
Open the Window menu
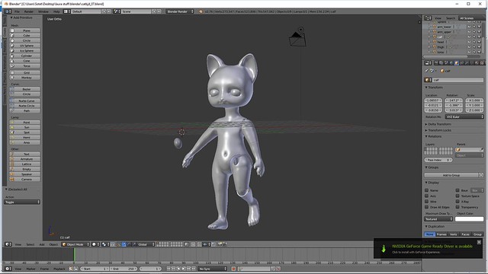tap(43, 11)
